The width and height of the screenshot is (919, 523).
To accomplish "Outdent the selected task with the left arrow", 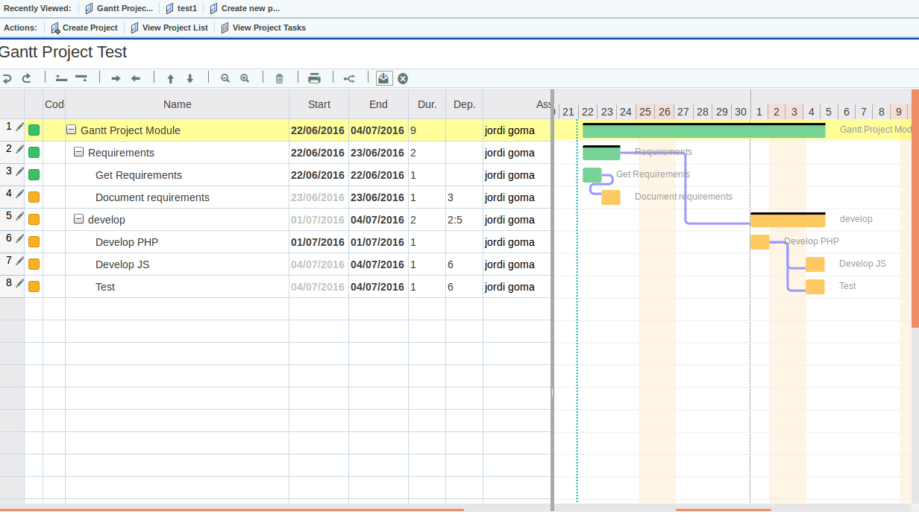I will click(x=136, y=78).
